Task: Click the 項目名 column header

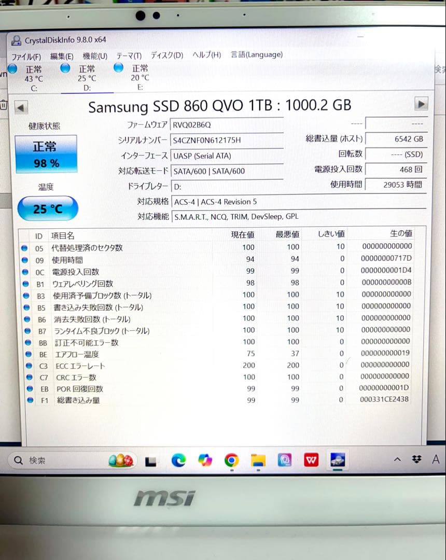Action: [63, 236]
